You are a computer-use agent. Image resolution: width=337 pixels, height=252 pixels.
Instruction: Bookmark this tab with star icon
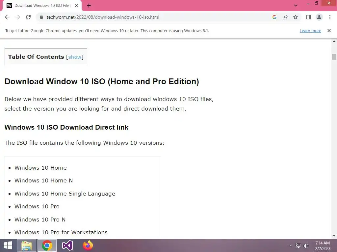click(x=296, y=17)
